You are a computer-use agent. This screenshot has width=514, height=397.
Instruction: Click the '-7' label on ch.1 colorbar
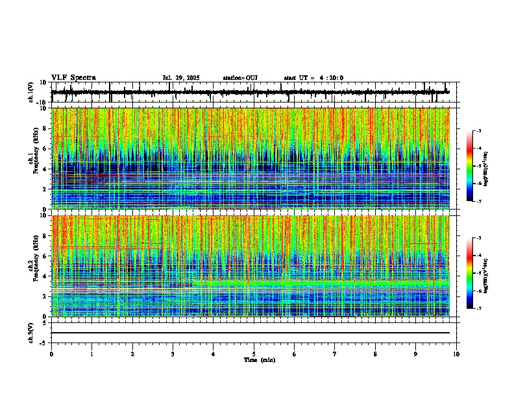point(479,201)
